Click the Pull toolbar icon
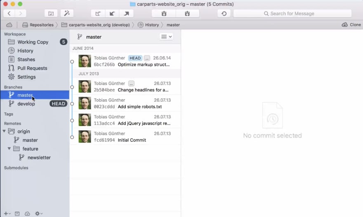 pyautogui.click(x=112, y=14)
